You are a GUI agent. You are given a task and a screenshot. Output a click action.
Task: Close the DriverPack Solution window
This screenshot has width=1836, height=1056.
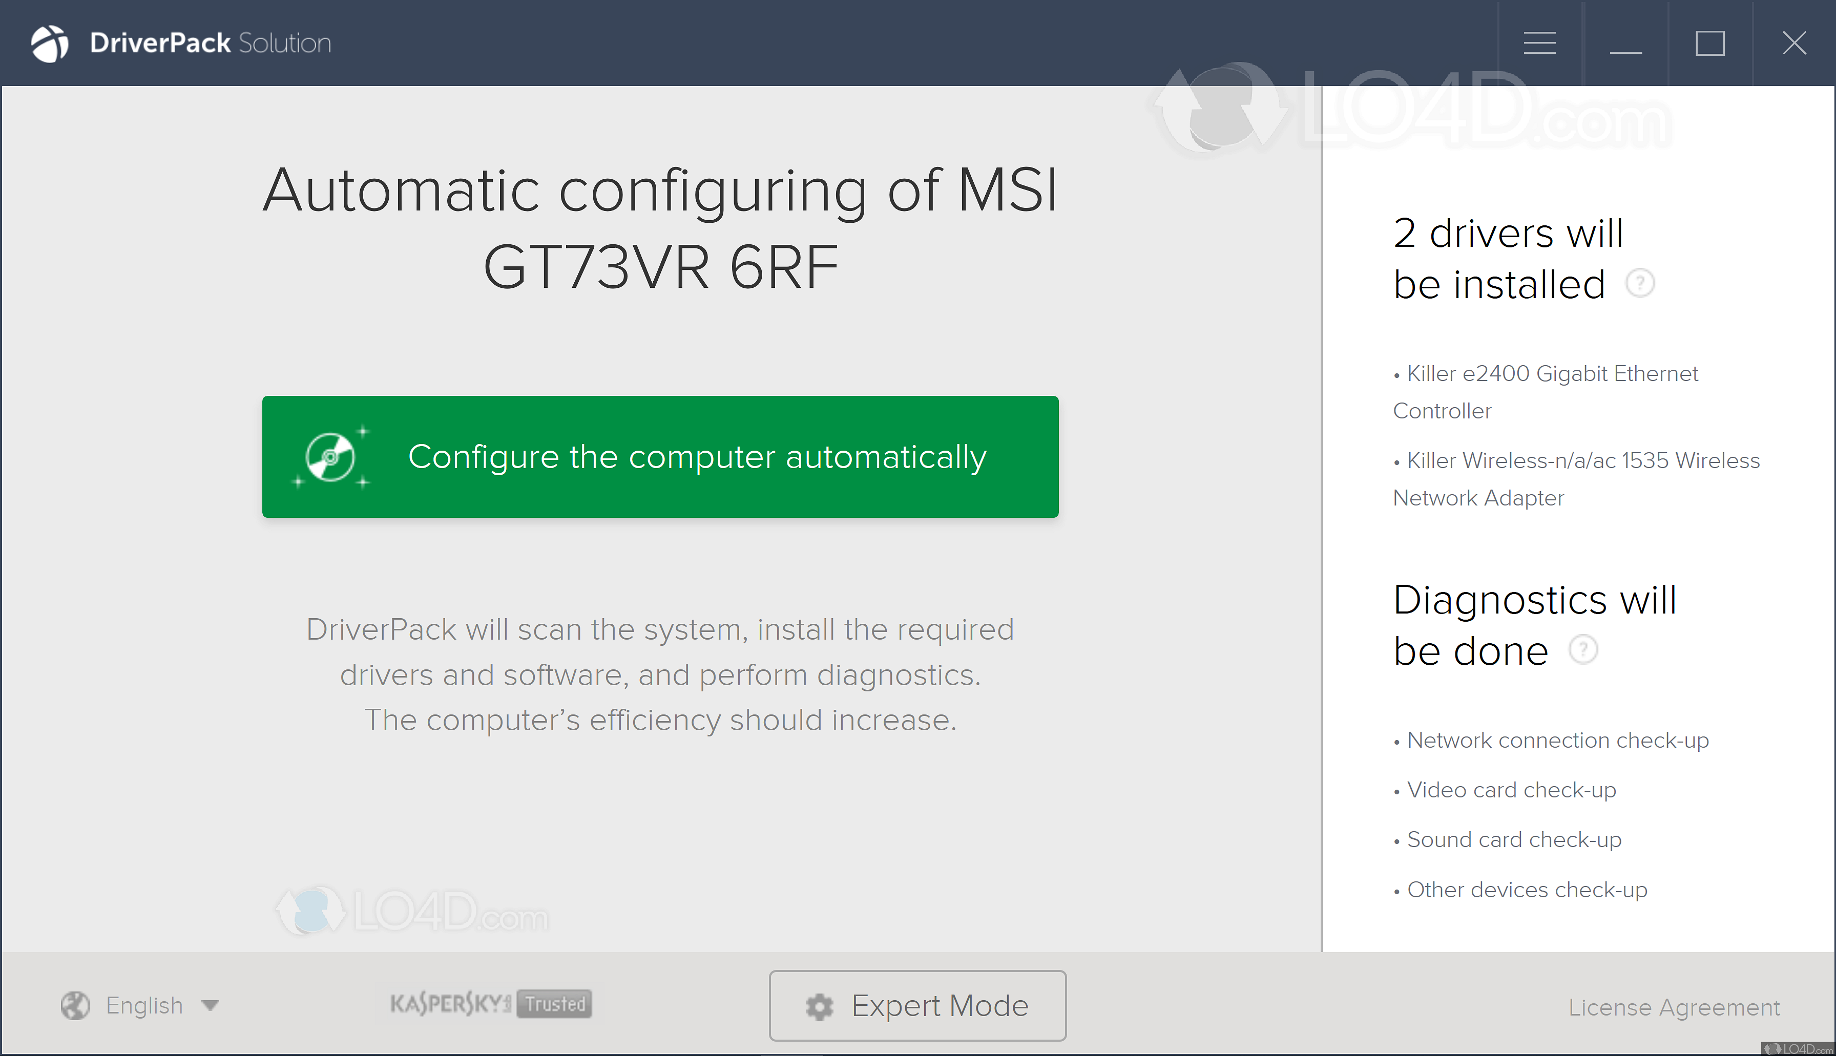tap(1794, 44)
